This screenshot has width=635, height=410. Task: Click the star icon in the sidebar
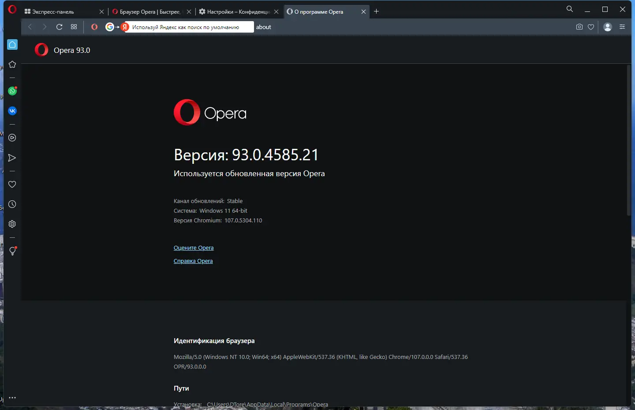pyautogui.click(x=12, y=64)
